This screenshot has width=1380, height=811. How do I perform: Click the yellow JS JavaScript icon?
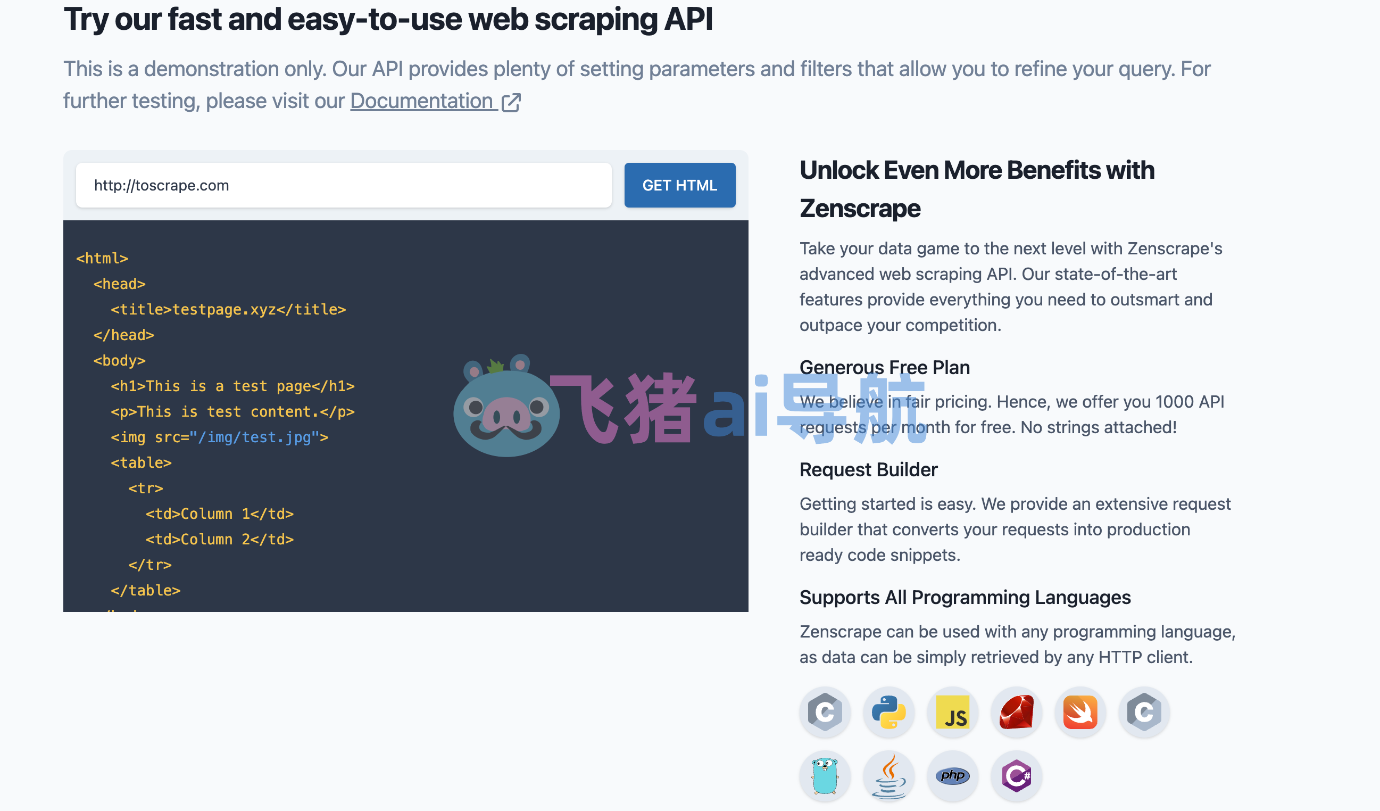tap(952, 712)
